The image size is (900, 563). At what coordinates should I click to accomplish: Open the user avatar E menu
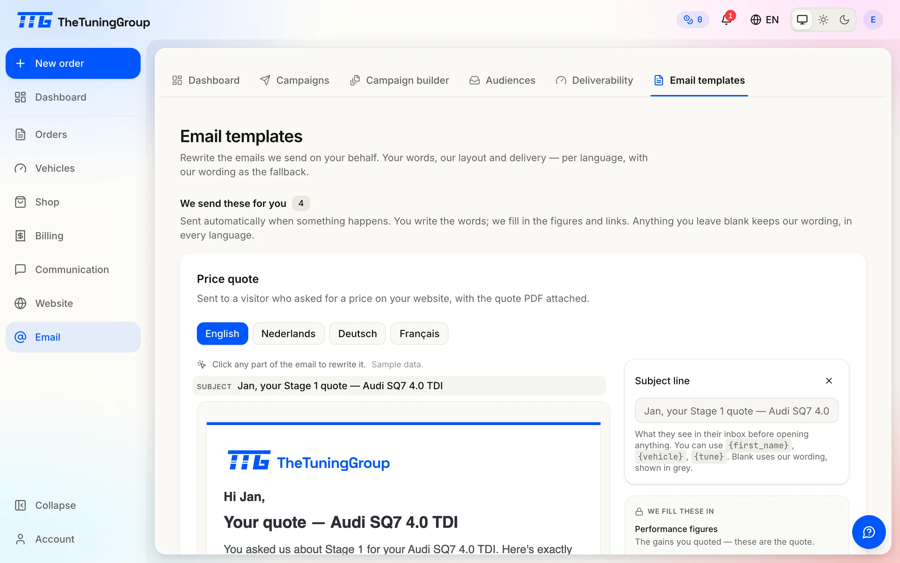point(873,20)
